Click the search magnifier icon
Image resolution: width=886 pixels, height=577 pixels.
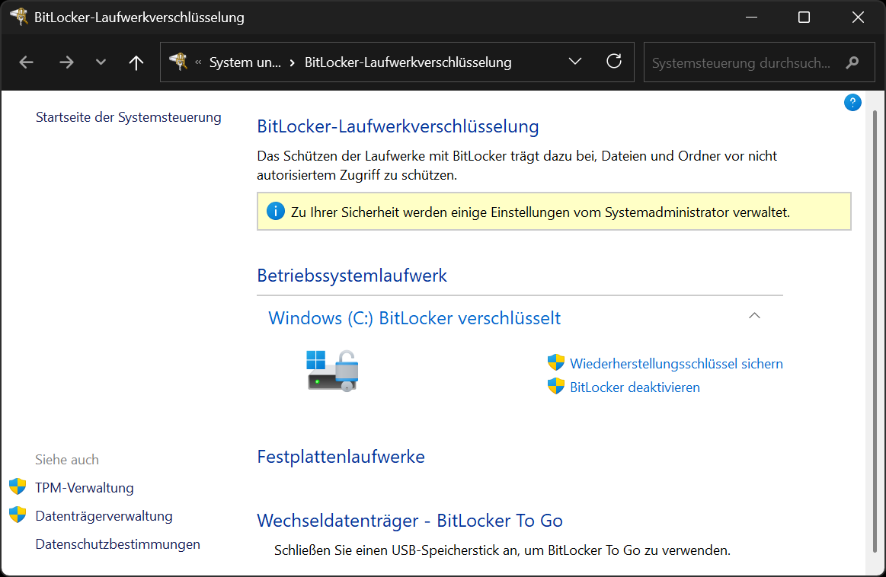pos(853,63)
